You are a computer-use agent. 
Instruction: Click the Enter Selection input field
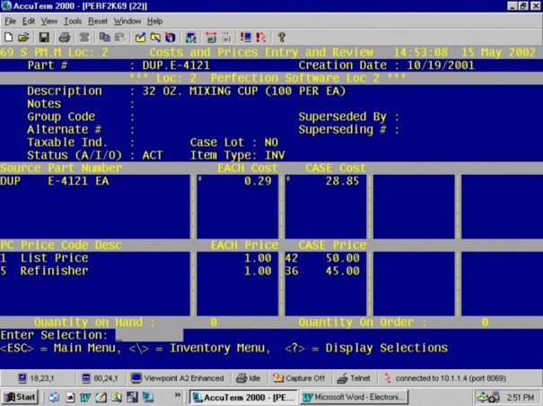click(x=149, y=335)
